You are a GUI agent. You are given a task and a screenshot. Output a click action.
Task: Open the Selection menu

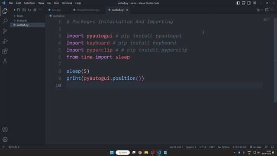point(29,3)
